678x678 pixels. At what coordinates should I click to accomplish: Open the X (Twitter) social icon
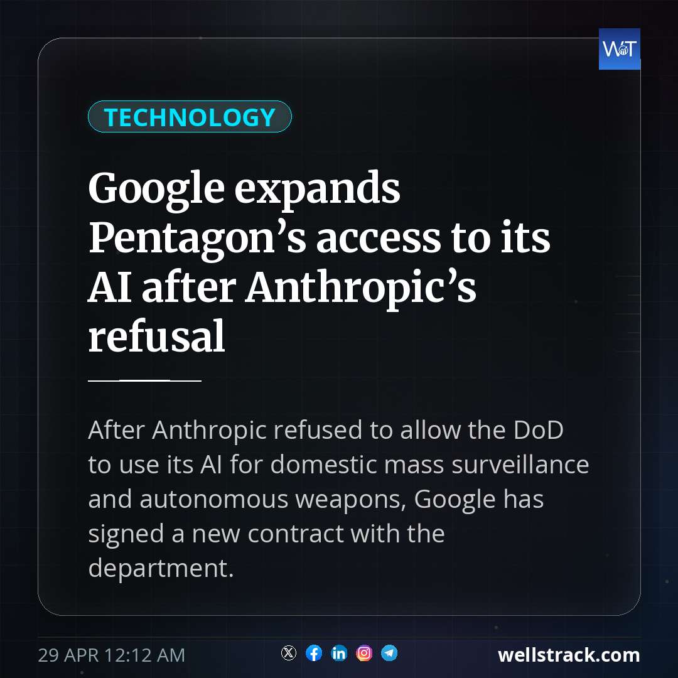[x=288, y=653]
